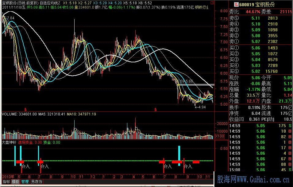Click the small red window-split icon above the chart
The height and width of the screenshot is (187, 293).
(x=212, y=3)
